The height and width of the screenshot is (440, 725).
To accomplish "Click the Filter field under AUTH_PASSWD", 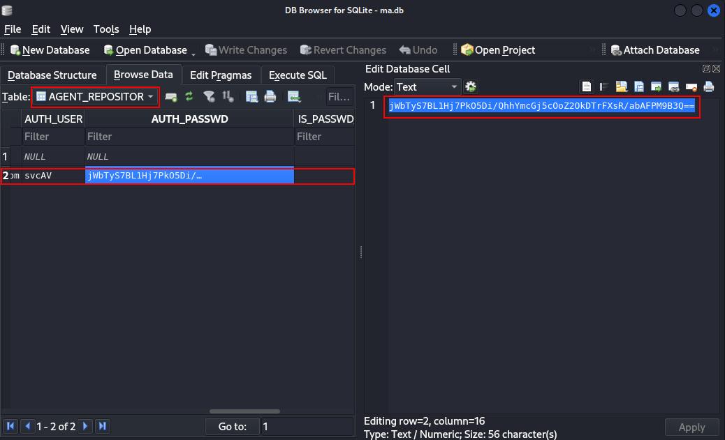I will pos(189,136).
